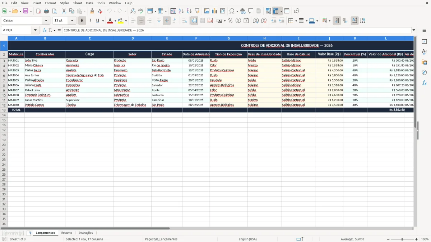This screenshot has width=431, height=242.
Task: Print the spreadsheet
Action: [46, 11]
